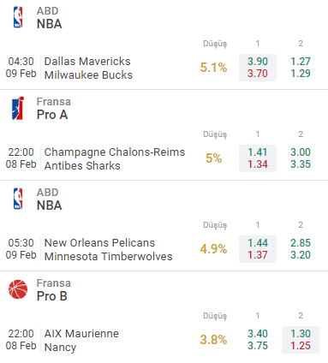Select odds 1.27 for Milwaukee Bucks
Viewport: 328px width, 363px height.
point(301,68)
